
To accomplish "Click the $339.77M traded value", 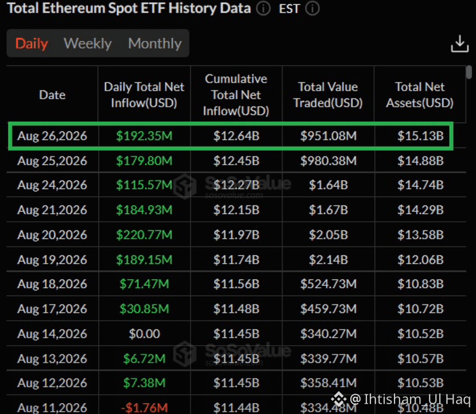I will click(328, 358).
